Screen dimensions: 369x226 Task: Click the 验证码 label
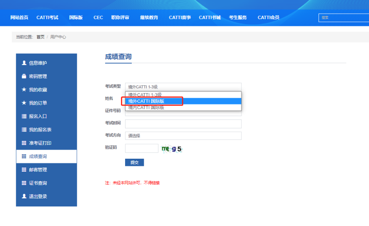pyautogui.click(x=111, y=147)
